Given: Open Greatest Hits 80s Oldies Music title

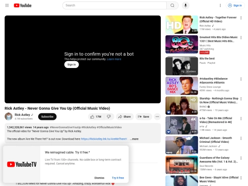Looking at the screenshot, I should 219,39.
